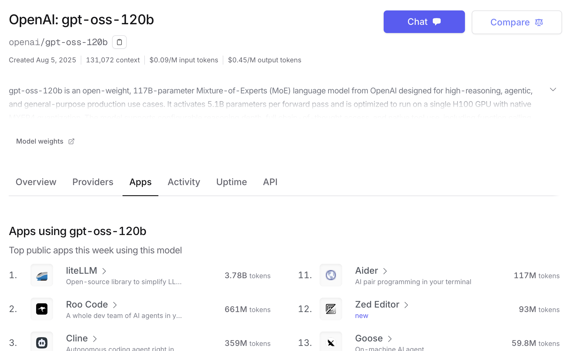Click chevron next to Zed Editor

click(x=406, y=305)
